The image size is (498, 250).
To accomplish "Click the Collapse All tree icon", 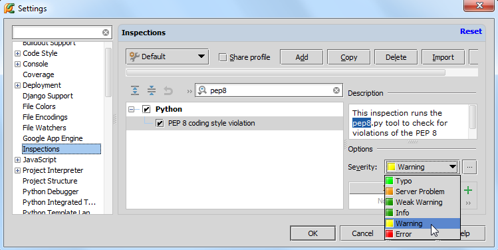I will point(152,90).
